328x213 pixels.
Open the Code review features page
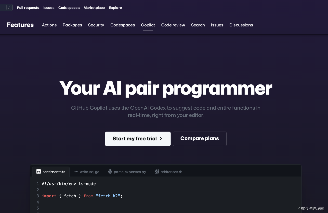(173, 25)
